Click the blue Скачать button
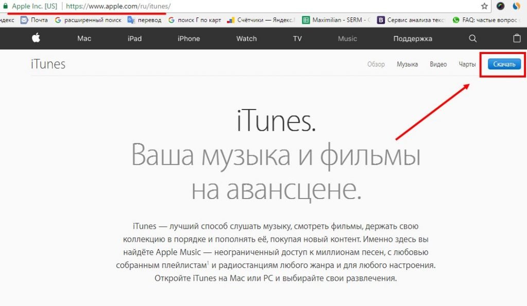Viewport: 527px width, 306px height. pos(504,64)
